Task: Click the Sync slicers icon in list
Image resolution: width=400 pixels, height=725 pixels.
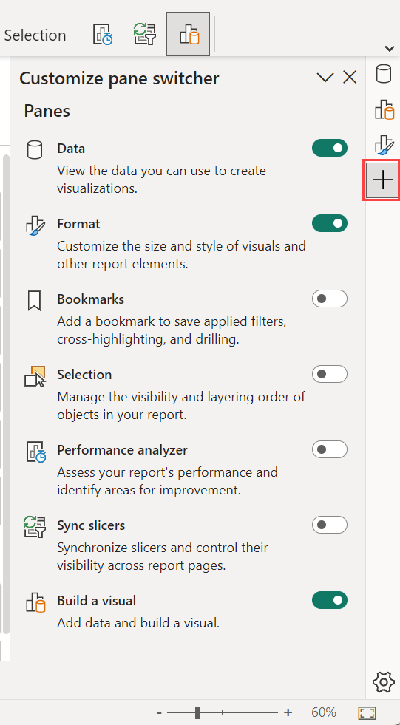Action: (35, 527)
